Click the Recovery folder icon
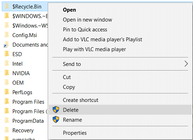193x140 pixels. [7, 130]
